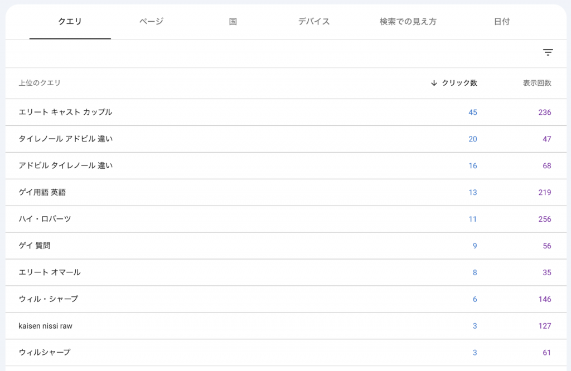Select query タイレノール アドビル 違い
The width and height of the screenshot is (571, 371).
(65, 139)
